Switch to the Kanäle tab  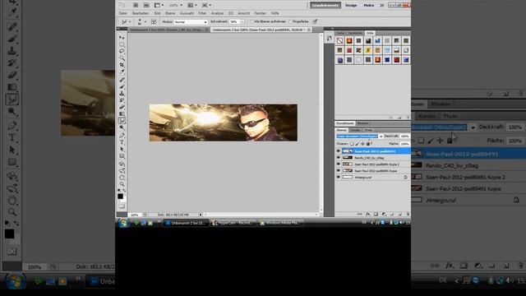[355, 130]
